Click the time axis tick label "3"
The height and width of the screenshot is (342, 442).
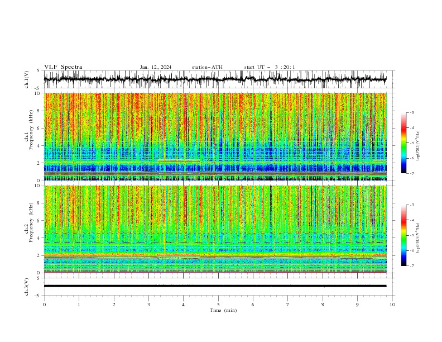point(148,305)
